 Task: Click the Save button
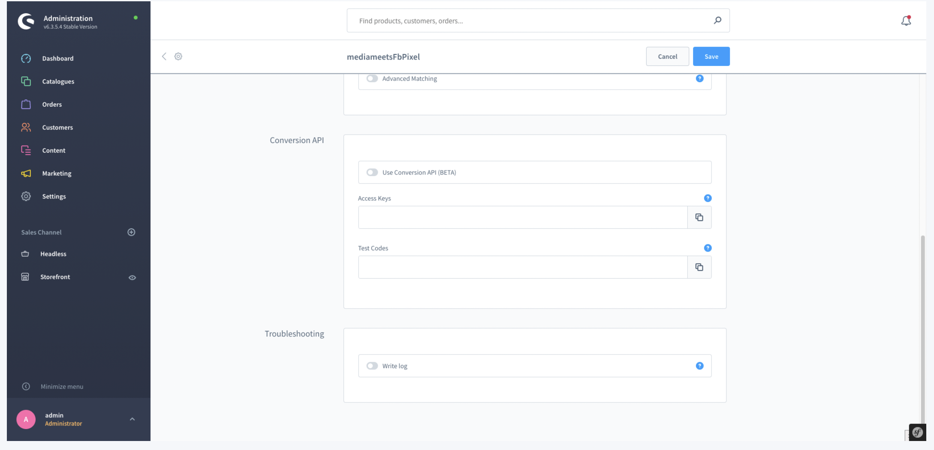(711, 56)
